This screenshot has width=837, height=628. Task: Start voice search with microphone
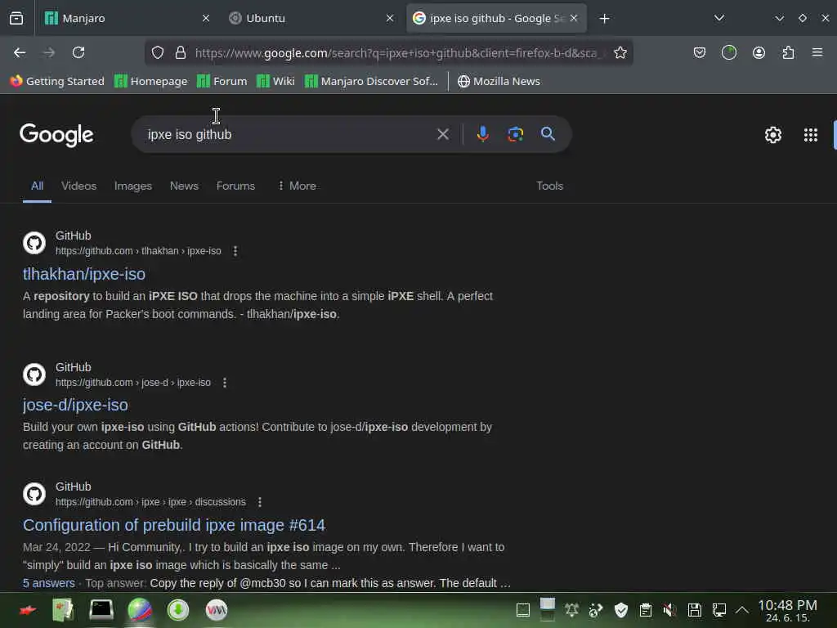482,134
